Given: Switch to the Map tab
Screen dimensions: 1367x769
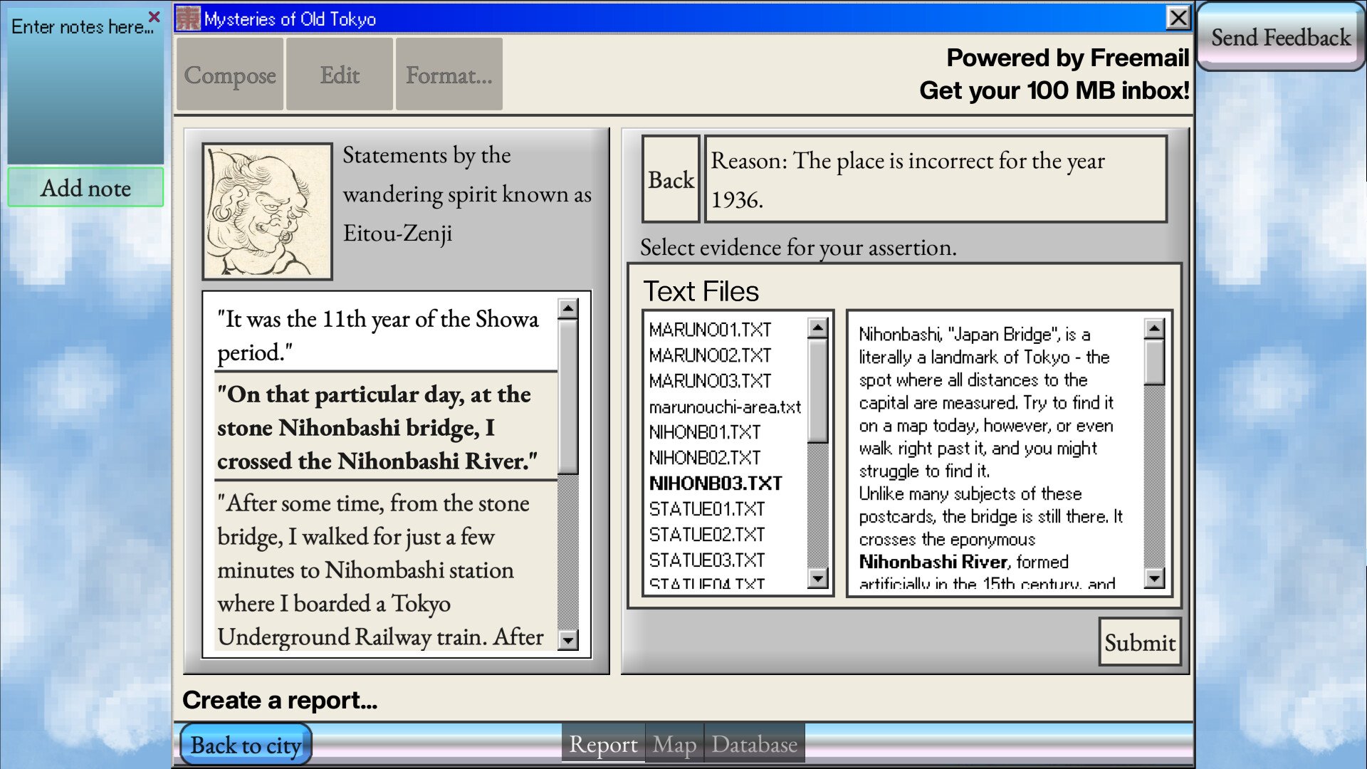Looking at the screenshot, I should (x=674, y=744).
